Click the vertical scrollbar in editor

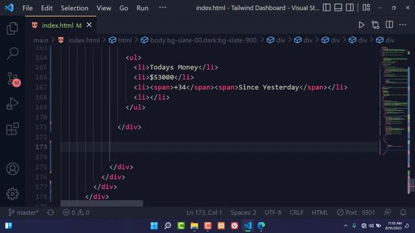point(412,186)
